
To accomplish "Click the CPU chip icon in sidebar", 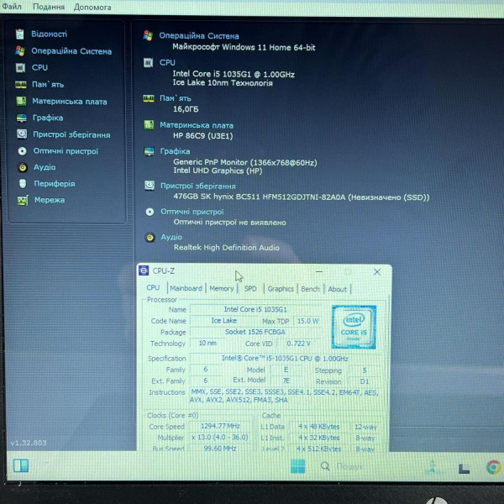I will coord(20,67).
